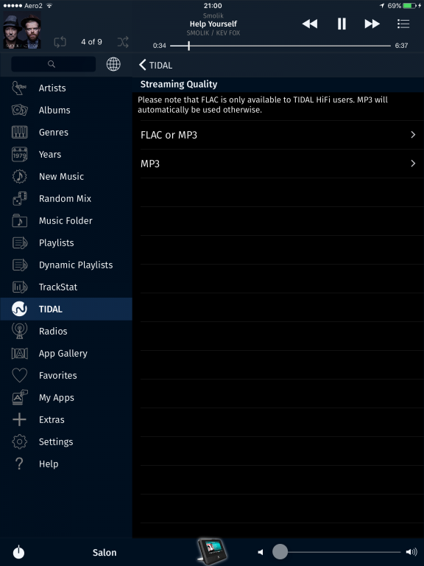Click the volume slider knob
Image resolution: width=424 pixels, height=566 pixels.
click(x=280, y=551)
